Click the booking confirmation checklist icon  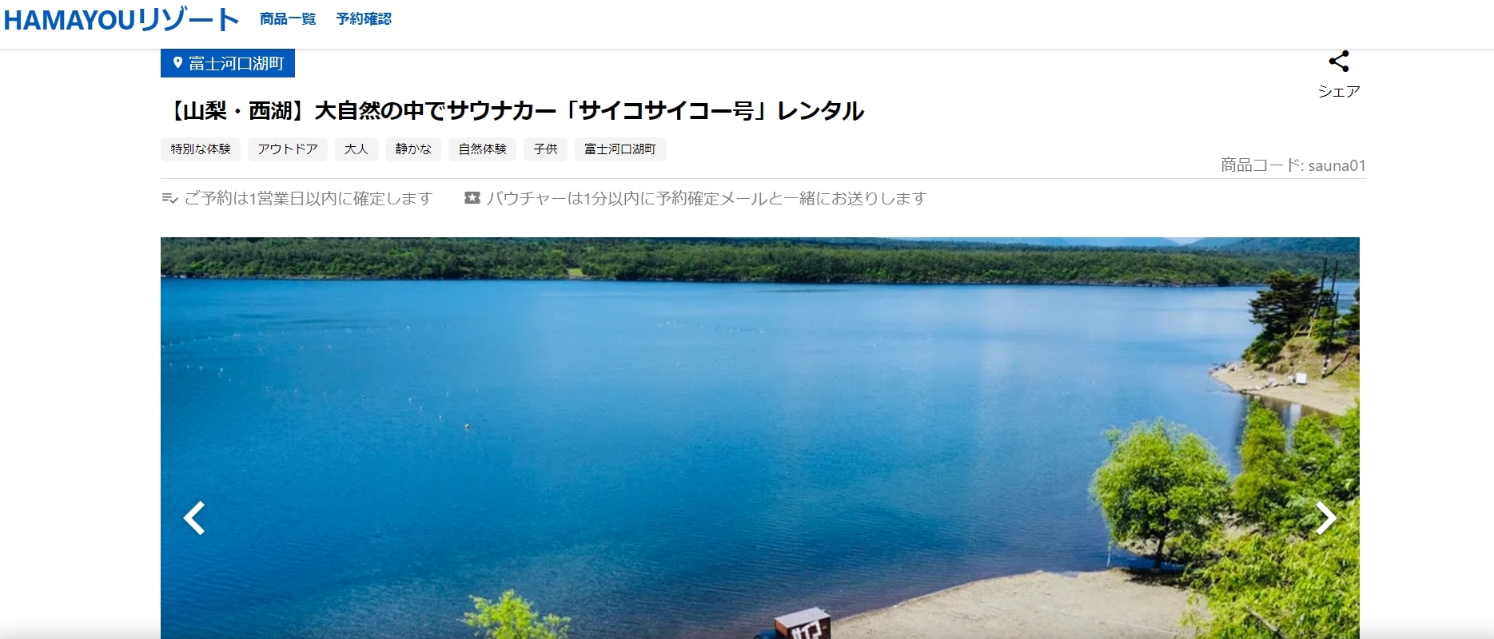tap(169, 198)
